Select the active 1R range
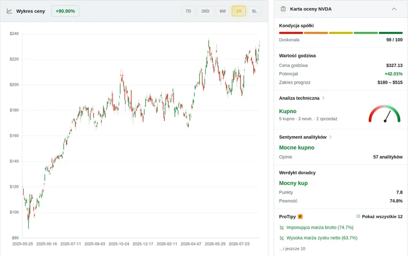The image size is (408, 256). point(239,11)
